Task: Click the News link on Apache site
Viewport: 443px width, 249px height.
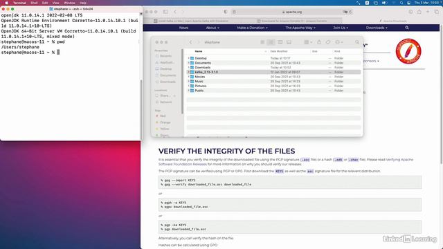Action: coord(183,28)
